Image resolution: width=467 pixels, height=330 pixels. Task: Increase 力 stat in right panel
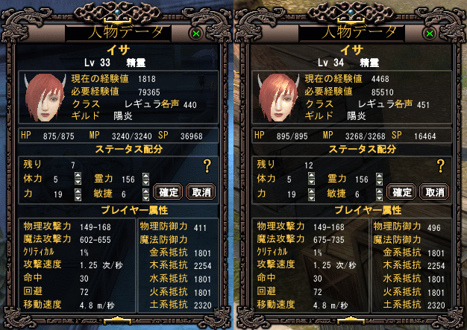click(x=312, y=191)
